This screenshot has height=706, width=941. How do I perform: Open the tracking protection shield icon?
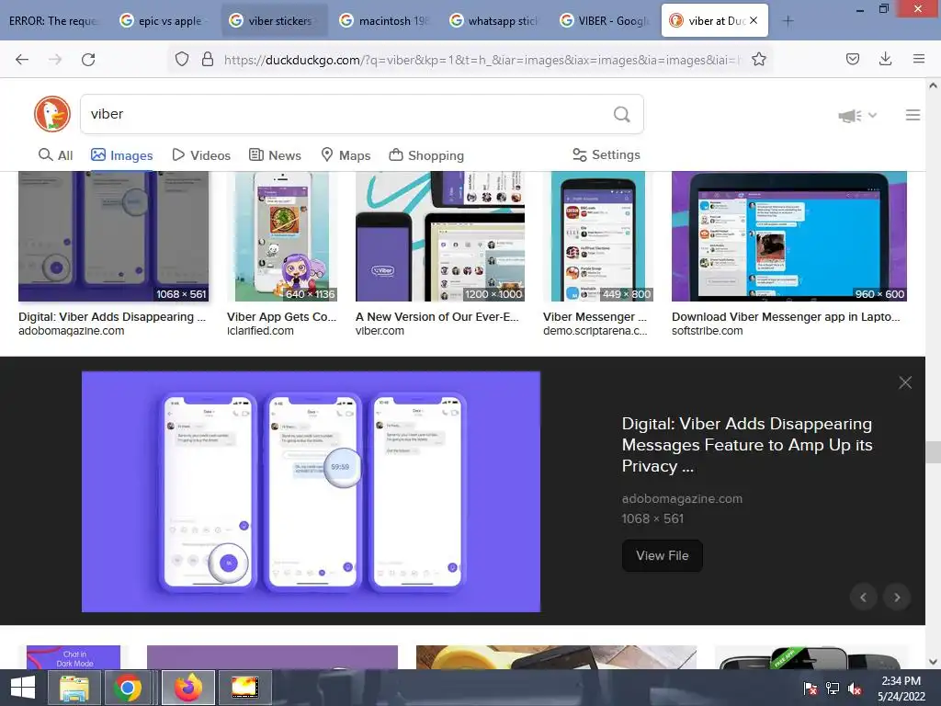coord(182,59)
